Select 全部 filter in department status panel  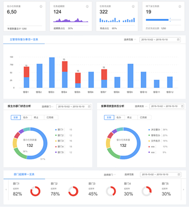[16, 117]
